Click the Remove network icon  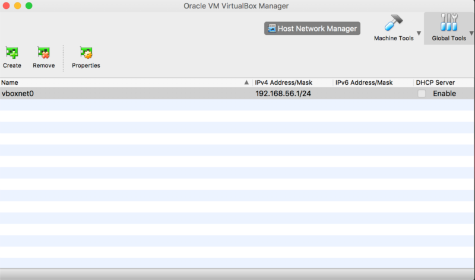point(43,53)
